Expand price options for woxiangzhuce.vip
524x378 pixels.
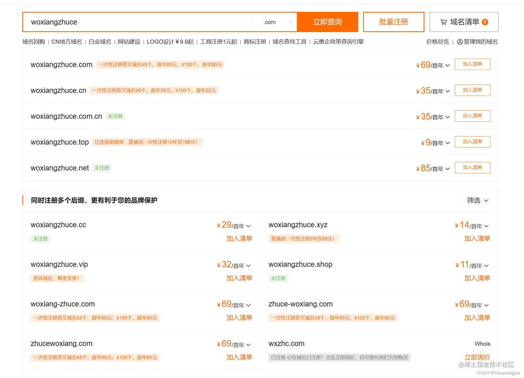click(248, 266)
